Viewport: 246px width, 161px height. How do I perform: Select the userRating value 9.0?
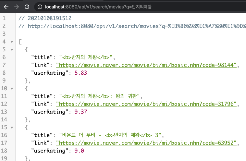pos(79,151)
